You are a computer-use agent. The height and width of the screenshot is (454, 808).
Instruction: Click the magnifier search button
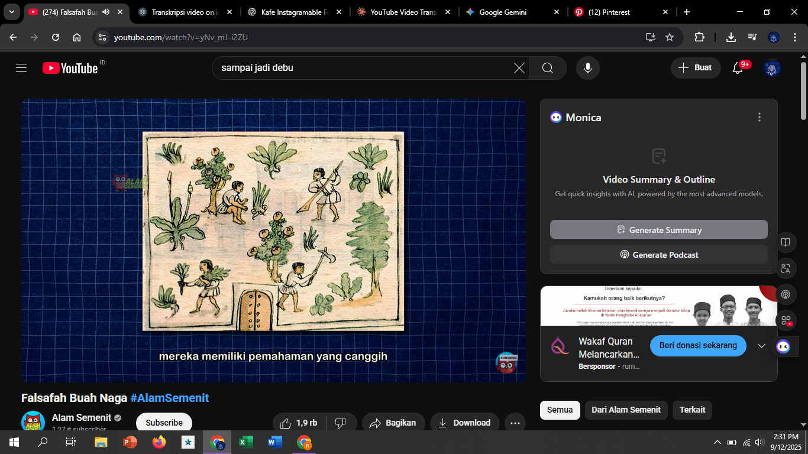[548, 68]
